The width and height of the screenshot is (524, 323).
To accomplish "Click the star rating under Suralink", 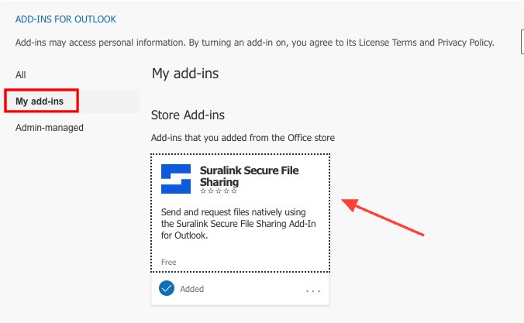I will (x=219, y=191).
